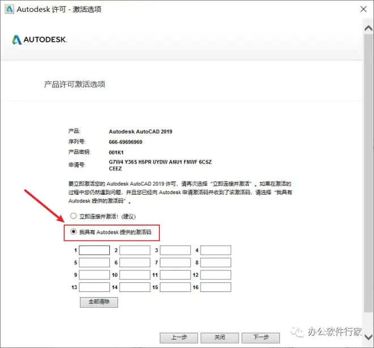Click the product name 'Autodesk AutoCAD 2019'

tap(141, 131)
